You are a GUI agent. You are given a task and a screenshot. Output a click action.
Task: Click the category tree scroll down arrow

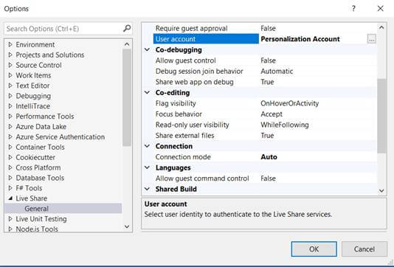click(x=127, y=226)
